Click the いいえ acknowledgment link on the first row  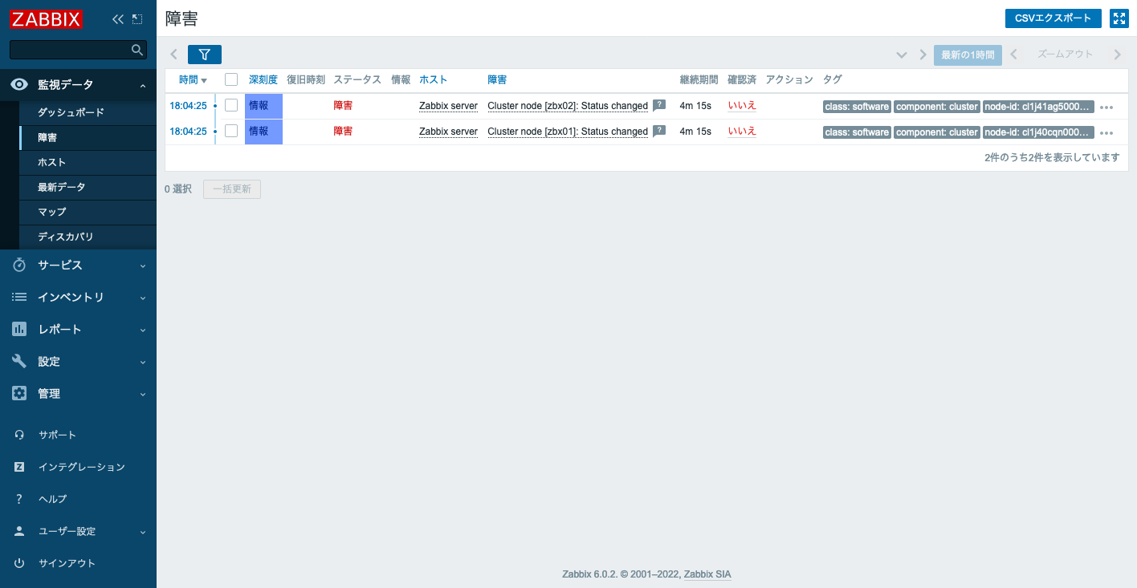pyautogui.click(x=740, y=105)
